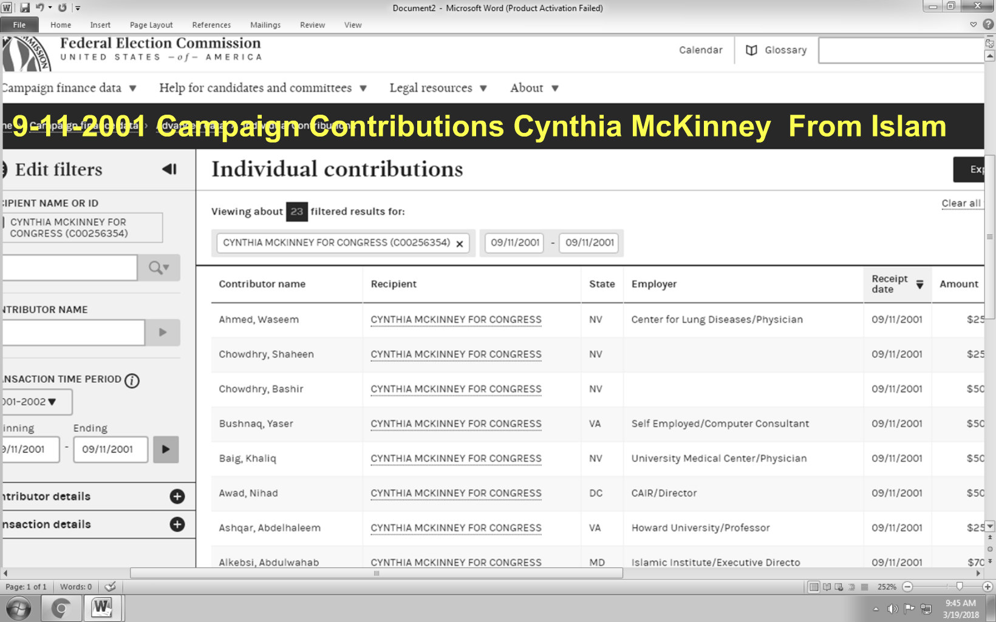Switch to Draft view icon
996x622 pixels.
pos(865,587)
